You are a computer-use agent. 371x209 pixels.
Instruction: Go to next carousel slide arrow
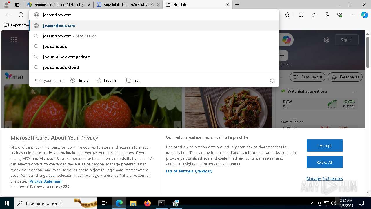pyautogui.click(x=178, y=125)
